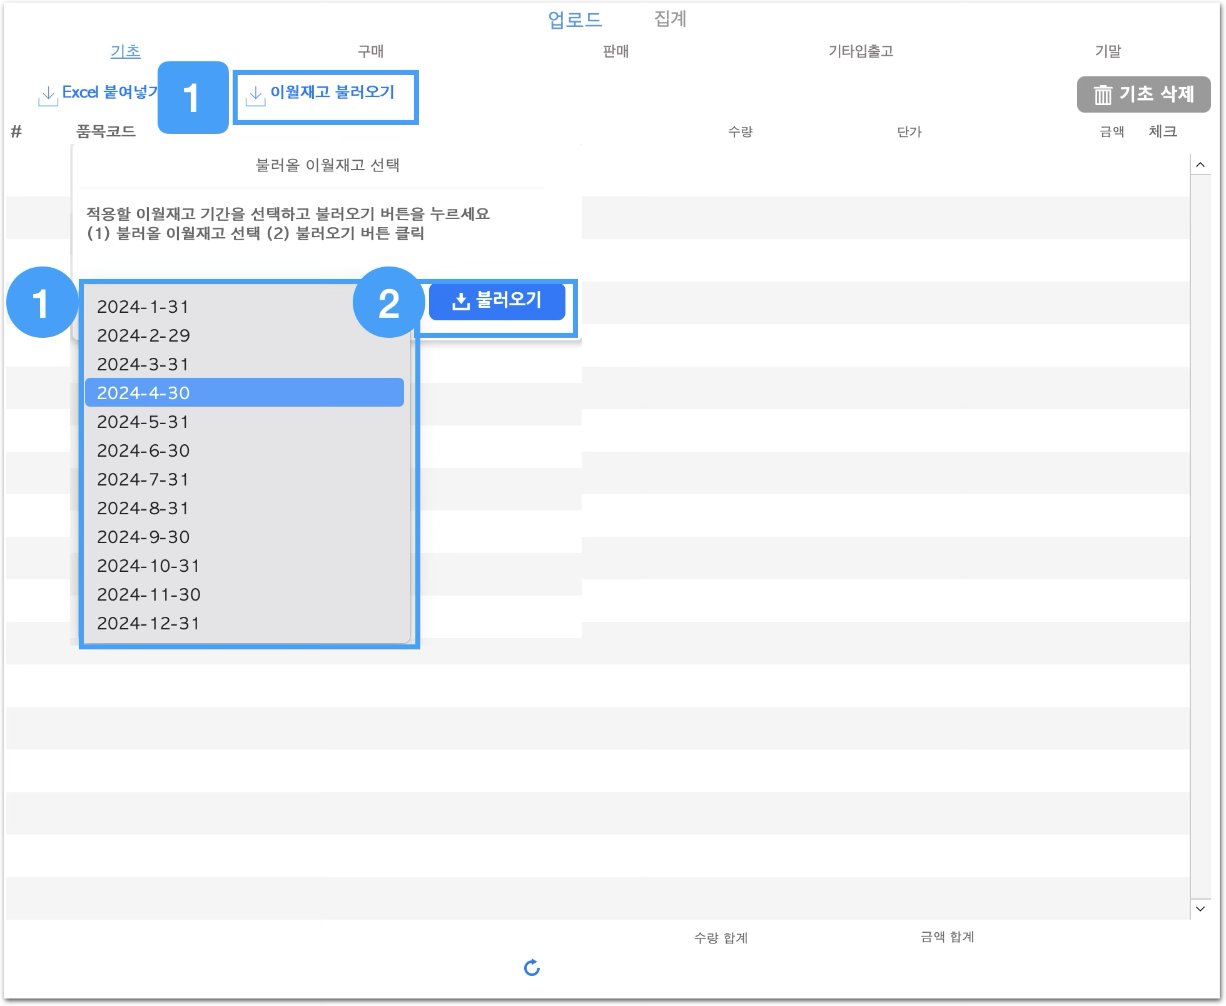
Task: Click the 이월재고 불러오기 link
Action: coord(332,93)
